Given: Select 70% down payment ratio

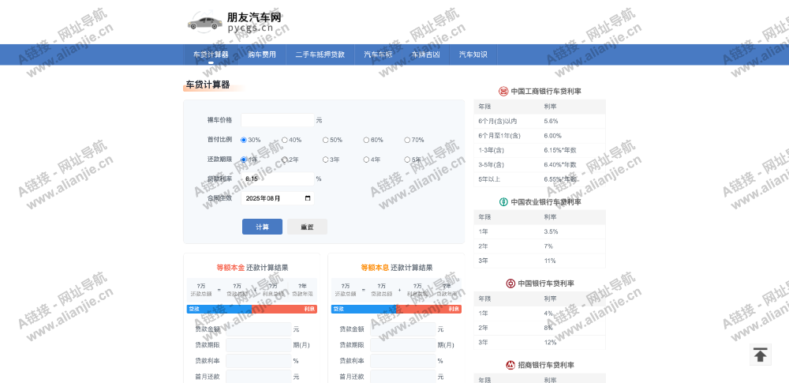Looking at the screenshot, I should (407, 140).
